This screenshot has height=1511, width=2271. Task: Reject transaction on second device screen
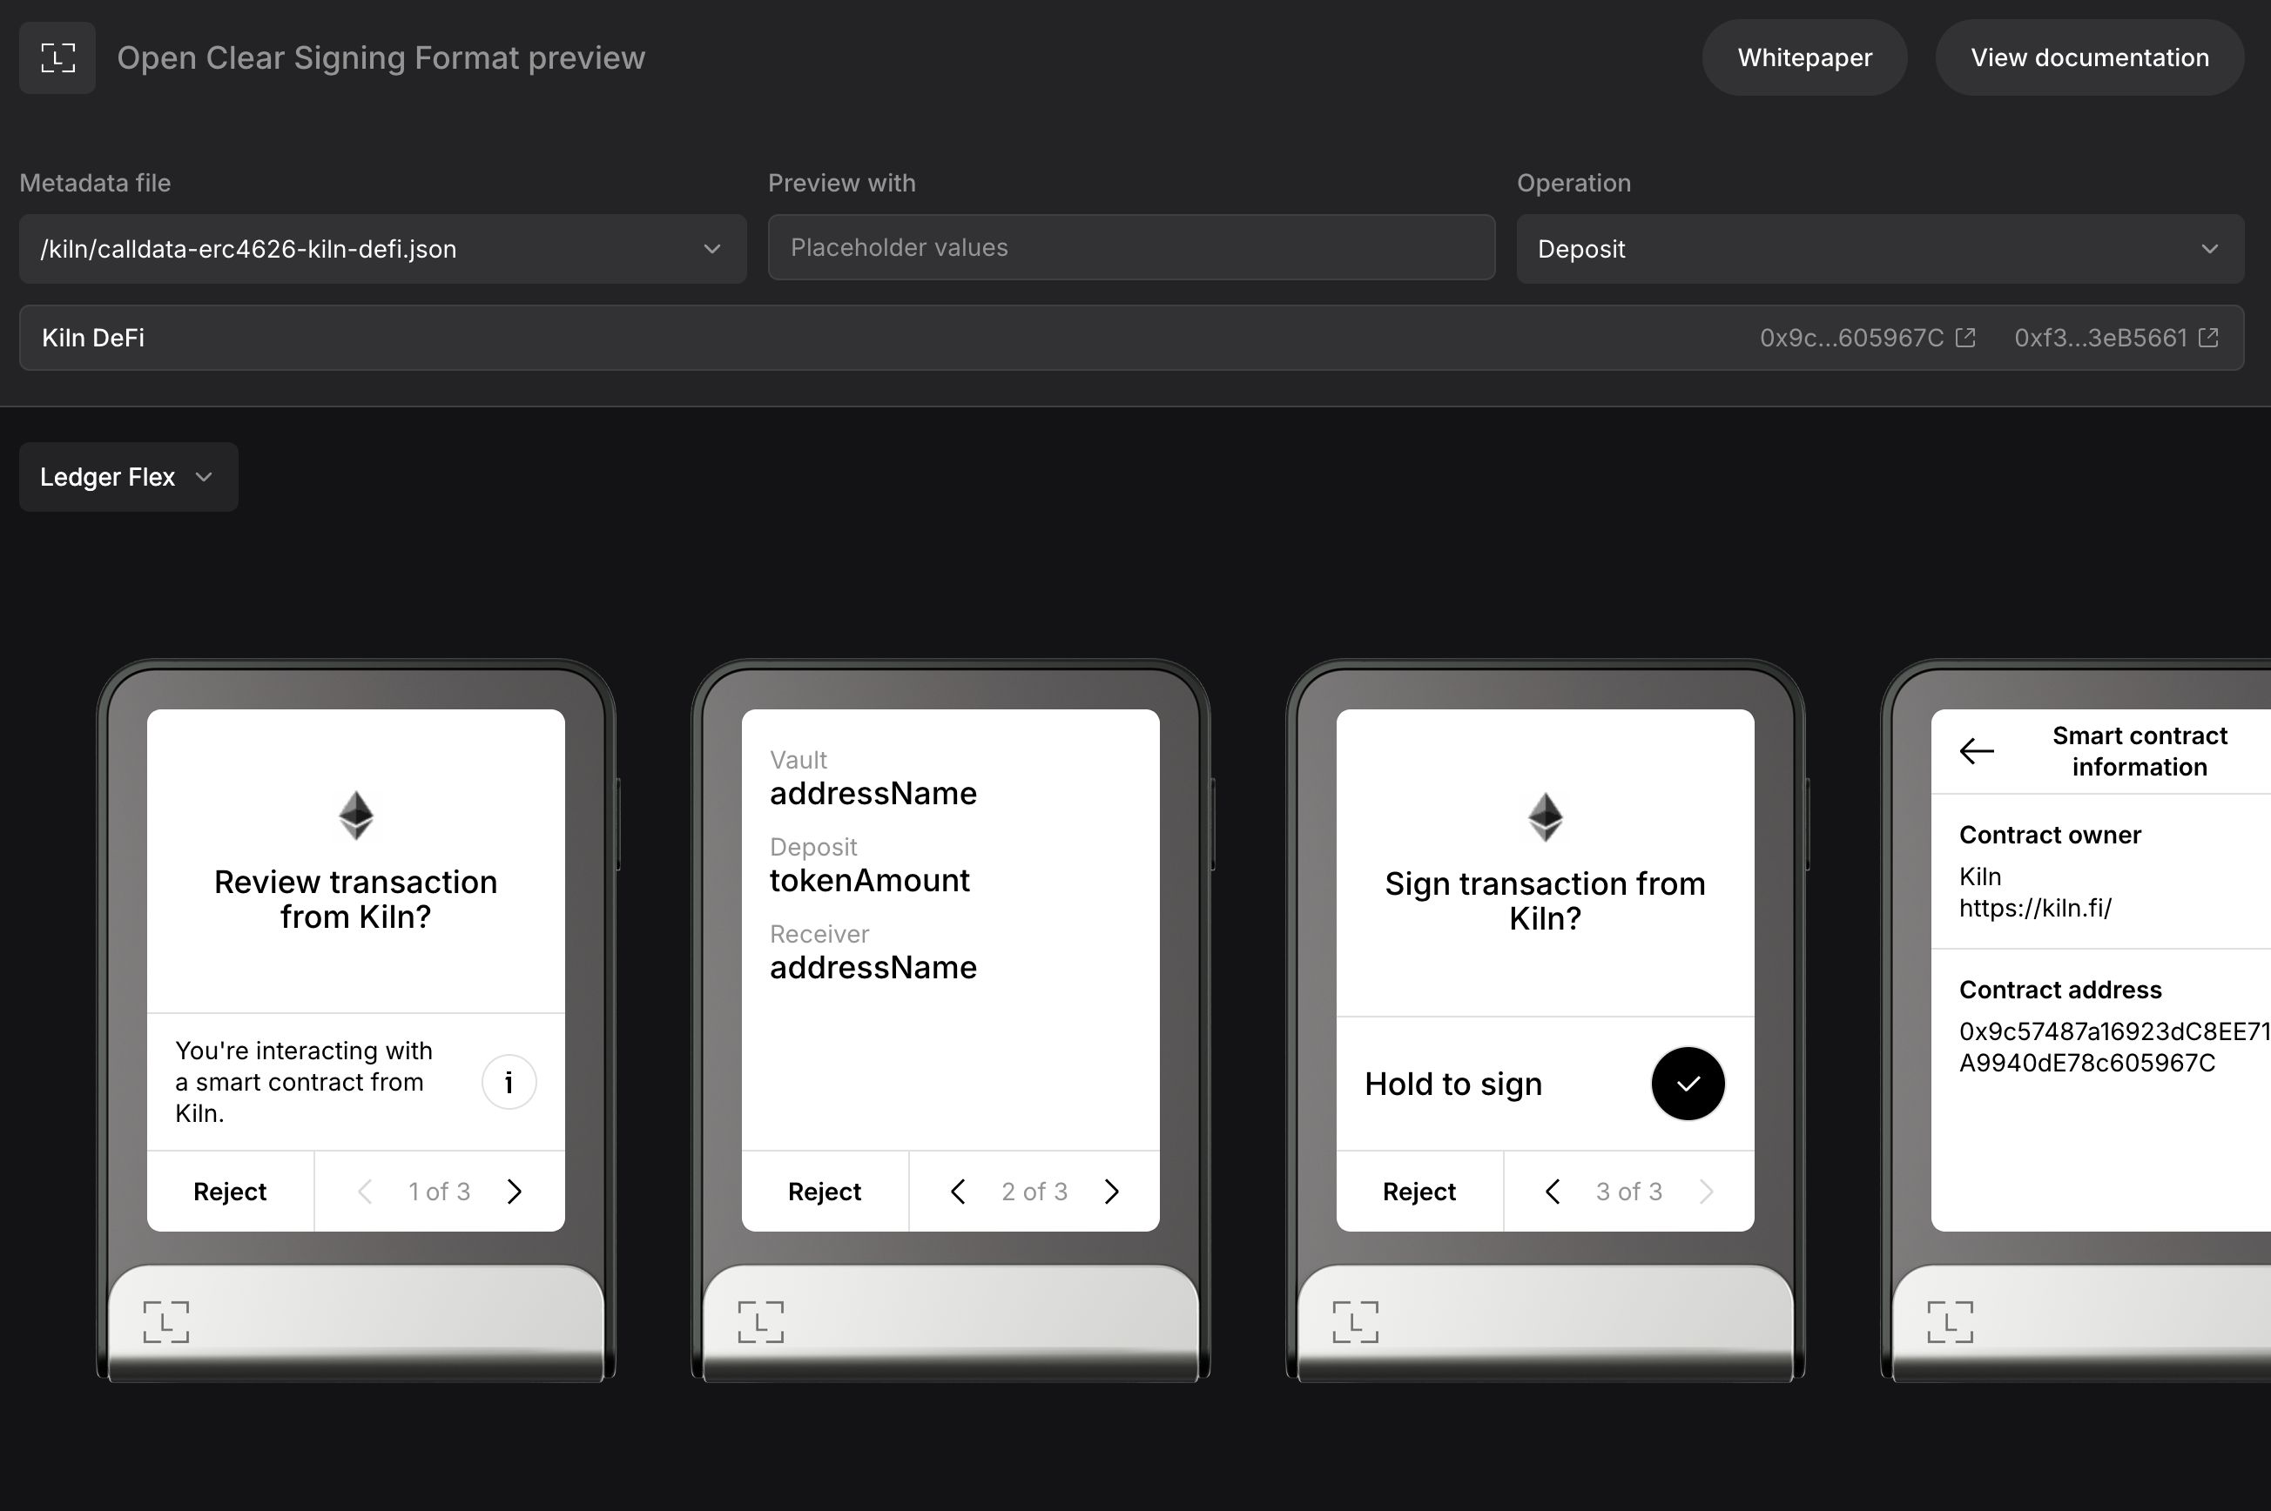tap(825, 1192)
